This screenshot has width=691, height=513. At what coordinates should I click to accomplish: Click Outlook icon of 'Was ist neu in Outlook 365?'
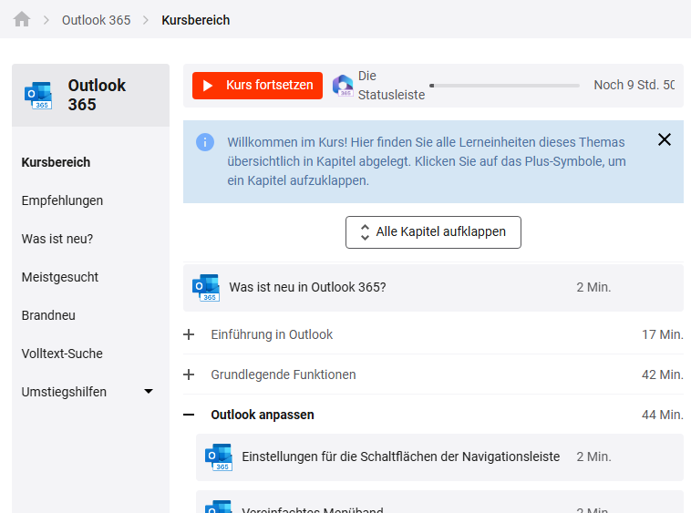coord(206,288)
